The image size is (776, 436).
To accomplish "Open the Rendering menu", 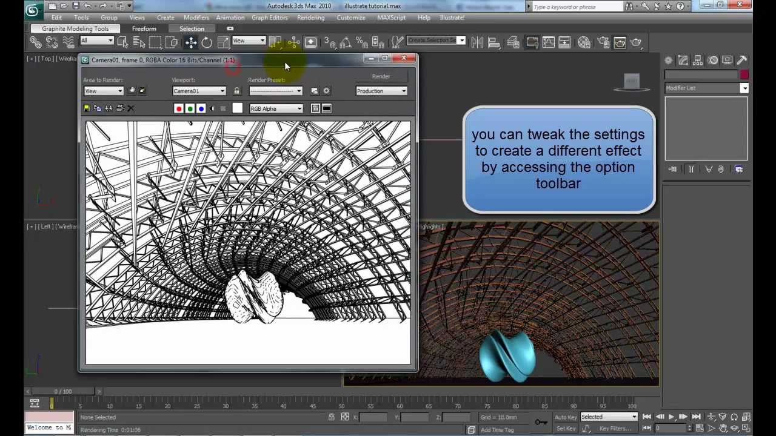I will click(x=310, y=18).
